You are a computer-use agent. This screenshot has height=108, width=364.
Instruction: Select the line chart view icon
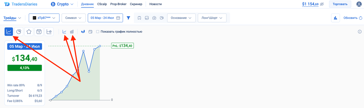(x=9, y=32)
